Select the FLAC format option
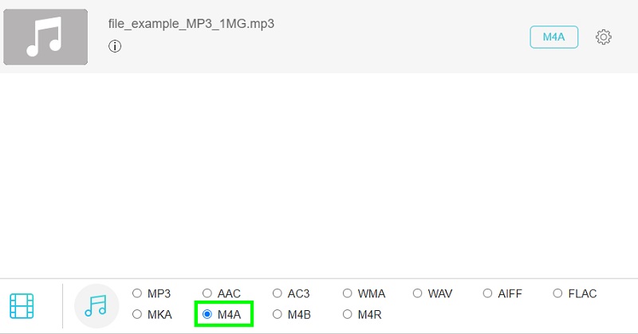Screen dimensions: 638x334 pyautogui.click(x=558, y=293)
